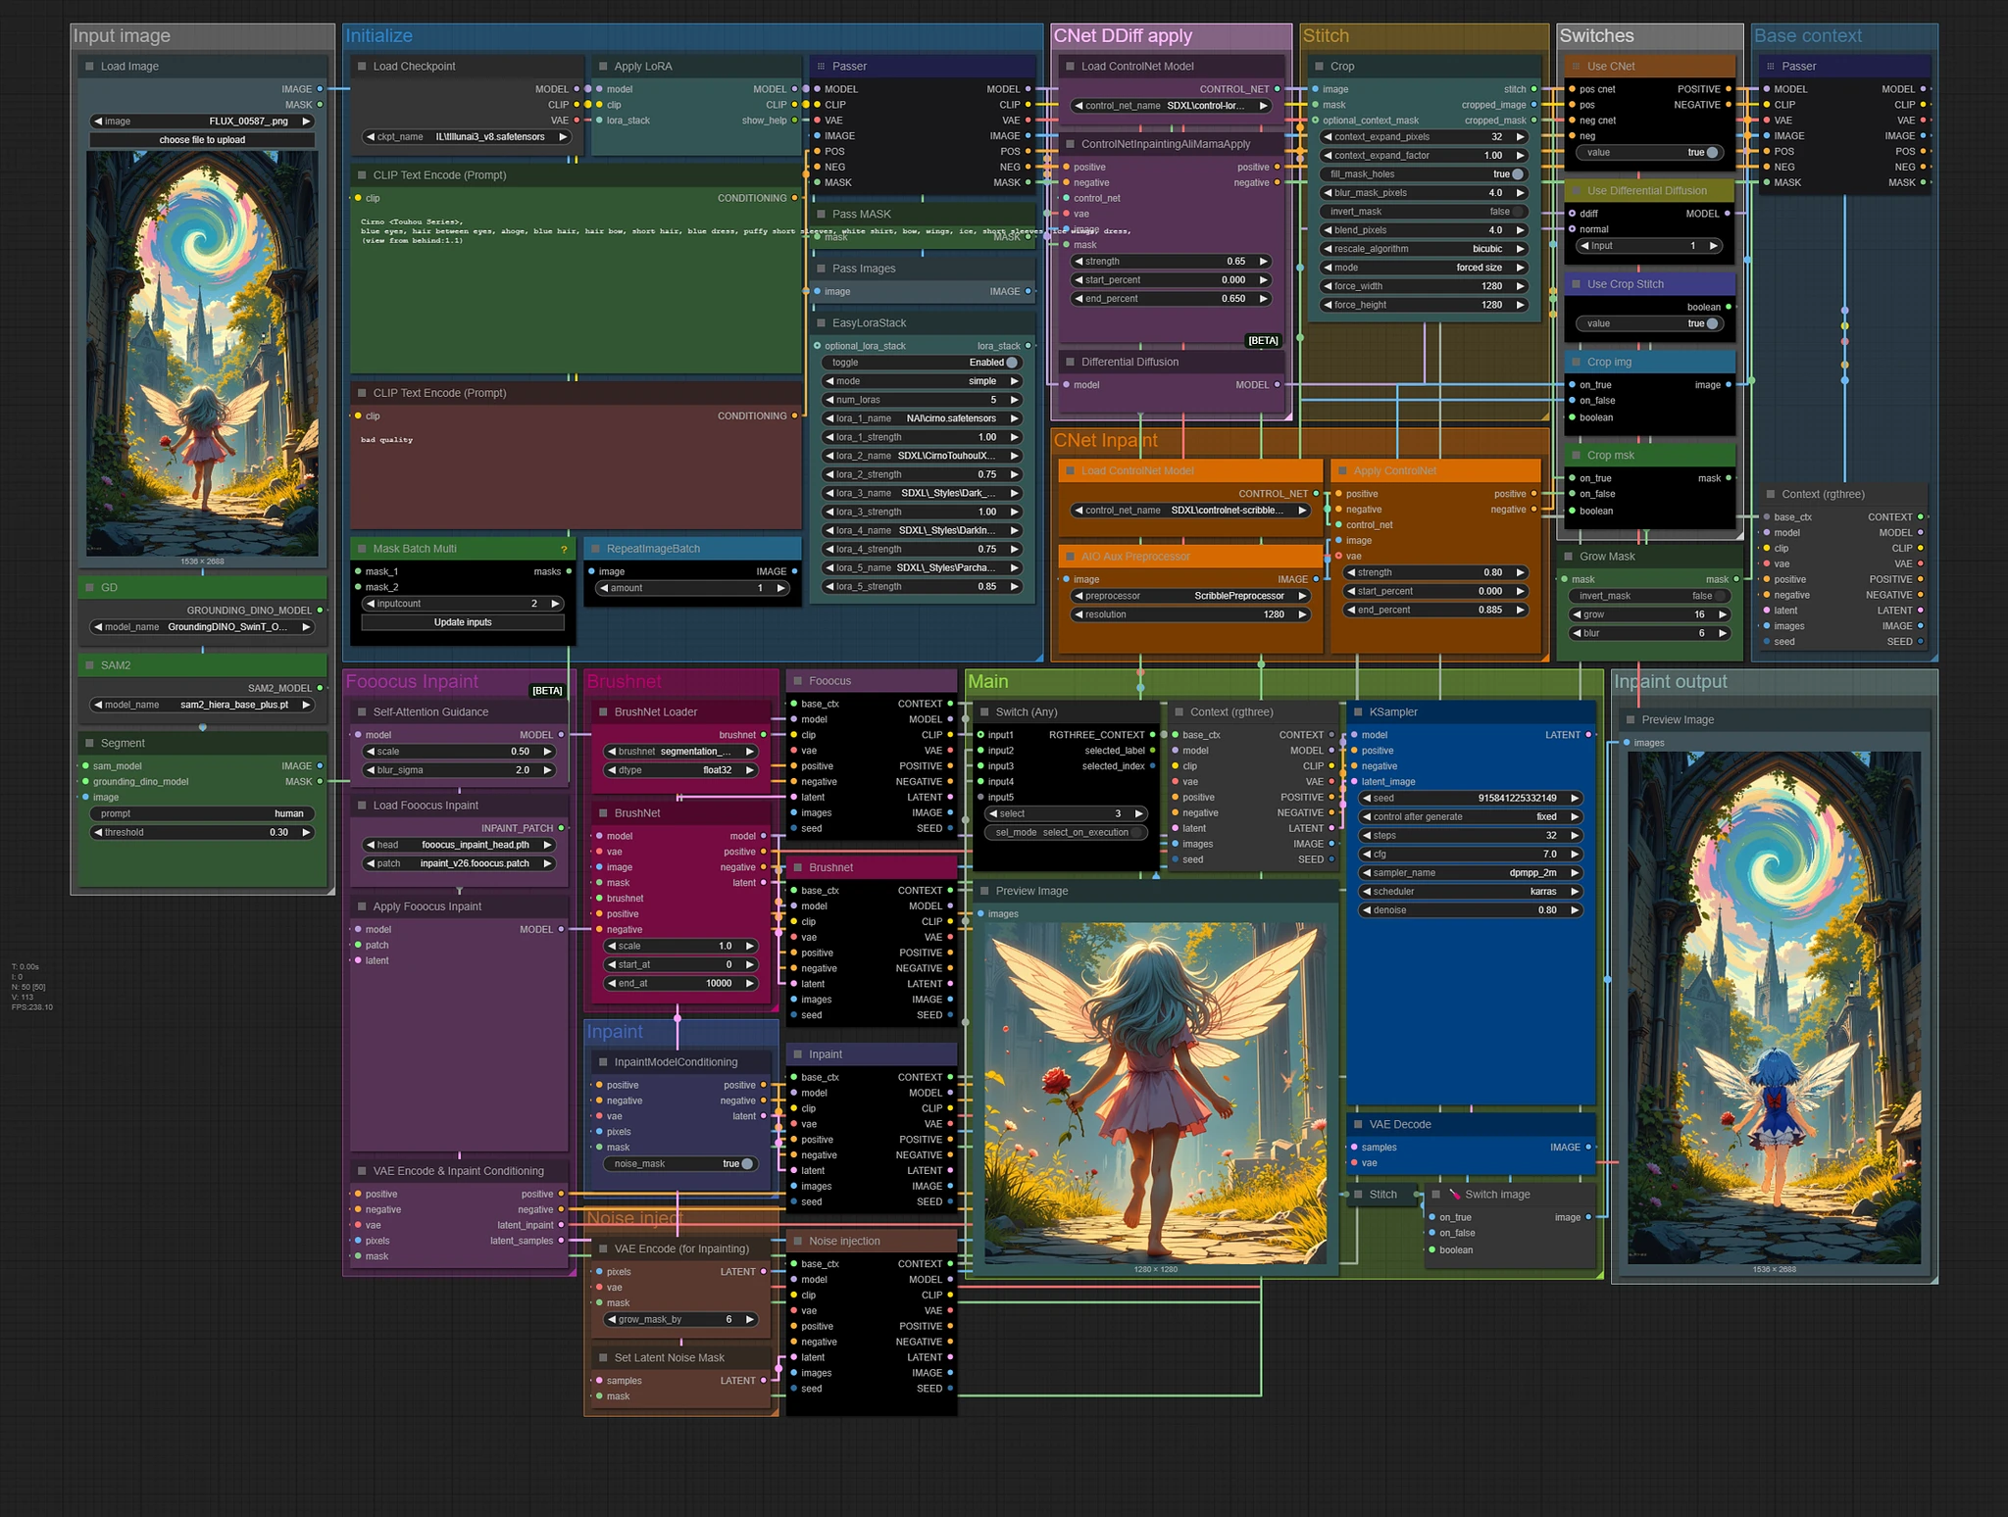Open the dtype float32 dropdown in BrushNet Loader
The width and height of the screenshot is (2008, 1517).
(680, 770)
